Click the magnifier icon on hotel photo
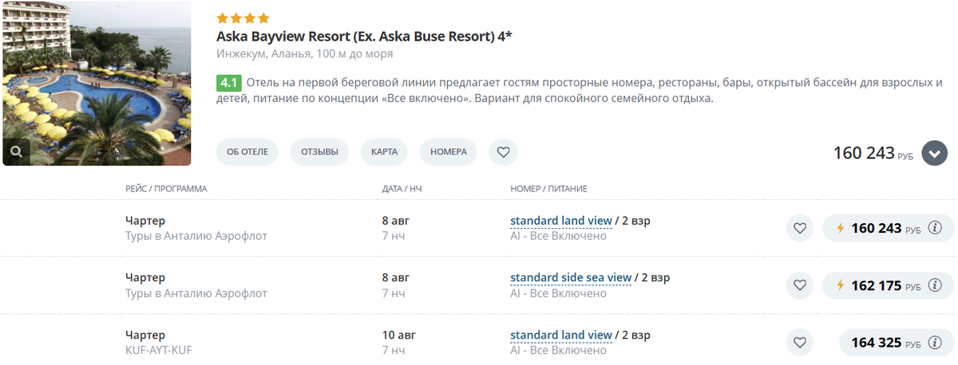 point(17,151)
